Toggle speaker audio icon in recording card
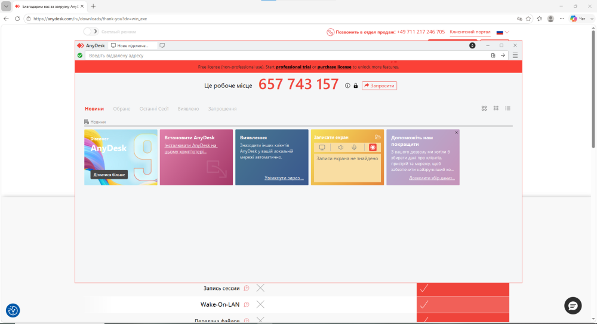Viewport: 597px width, 324px height. (x=340, y=147)
